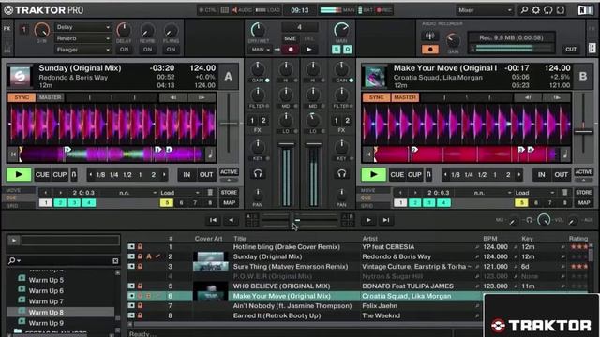
Task: Toggle SYNC on Deck B
Action: pos(377,97)
